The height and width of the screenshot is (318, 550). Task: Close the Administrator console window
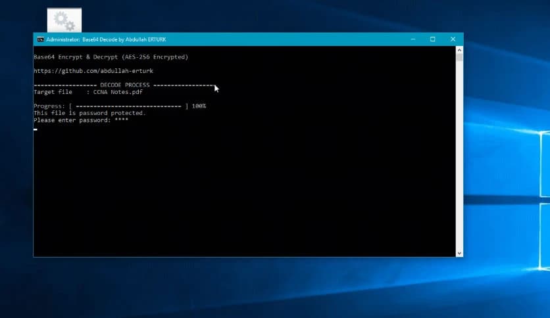(453, 39)
